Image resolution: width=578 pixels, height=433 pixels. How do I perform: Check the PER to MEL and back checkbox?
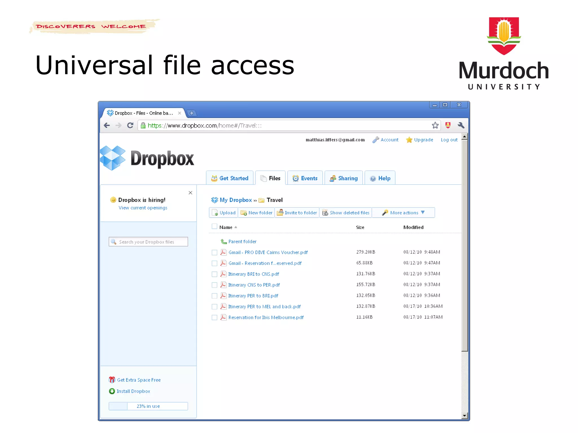[214, 307]
